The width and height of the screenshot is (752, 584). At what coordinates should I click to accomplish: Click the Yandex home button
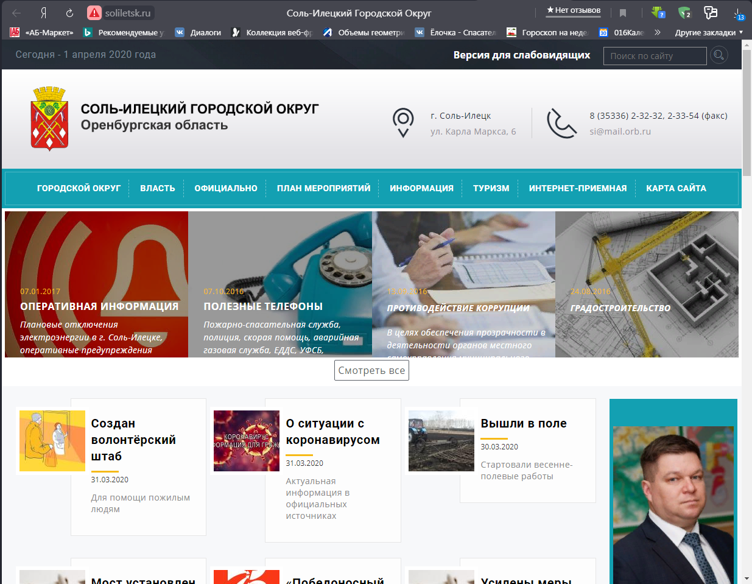coord(44,13)
